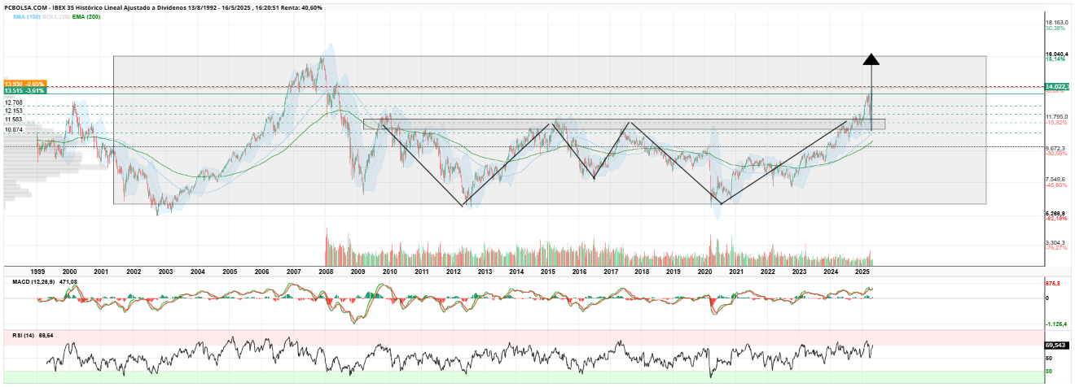Click the RSI value 69,64
The width and height of the screenshot is (1075, 387).
click(46, 335)
